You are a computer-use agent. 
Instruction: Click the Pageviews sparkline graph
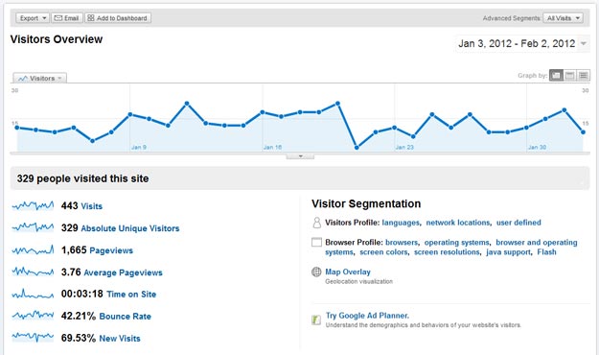[33, 250]
